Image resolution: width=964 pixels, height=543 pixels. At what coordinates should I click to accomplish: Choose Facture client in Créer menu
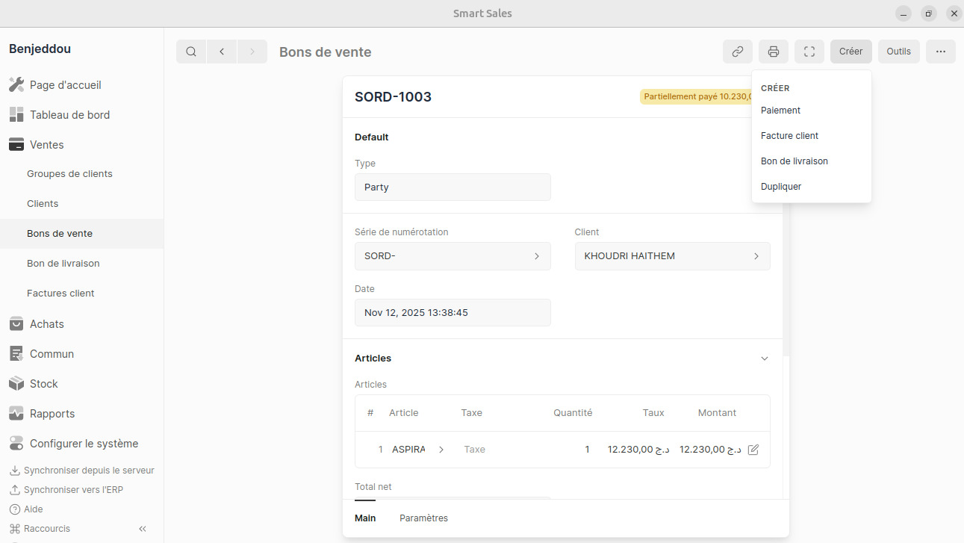point(789,136)
